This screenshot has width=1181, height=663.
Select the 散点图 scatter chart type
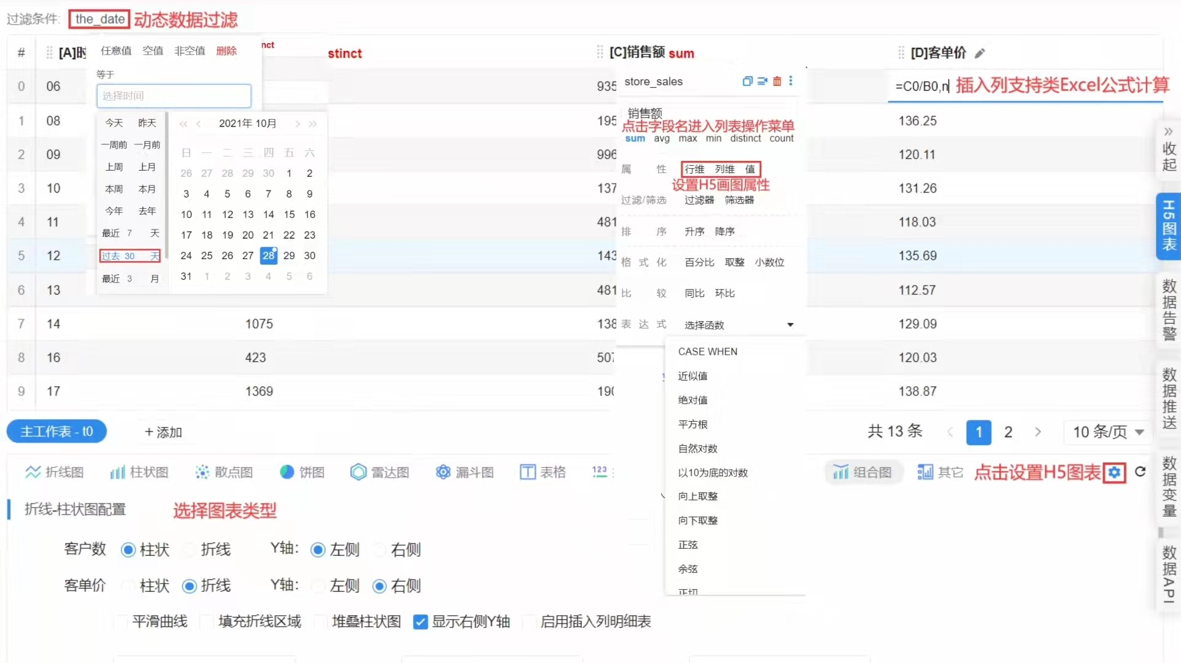pos(224,472)
